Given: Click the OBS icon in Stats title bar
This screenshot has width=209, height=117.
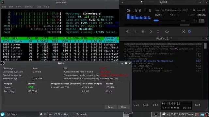Looking at the screenshot, I should (x=3, y=63).
